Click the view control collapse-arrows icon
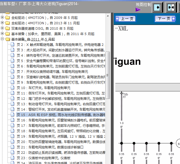 171,7
